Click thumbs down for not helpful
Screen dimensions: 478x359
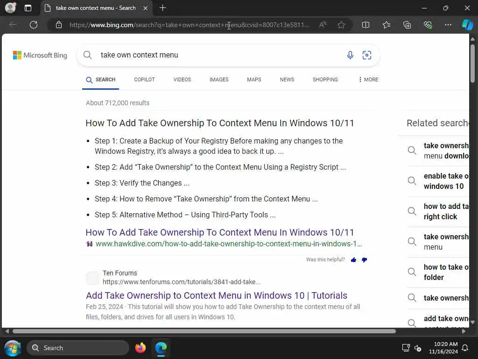(364, 260)
